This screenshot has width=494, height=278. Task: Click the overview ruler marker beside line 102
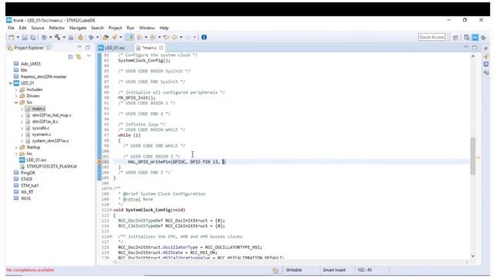(478, 158)
